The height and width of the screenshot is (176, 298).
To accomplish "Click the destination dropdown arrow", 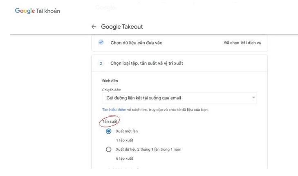I will point(253,98).
